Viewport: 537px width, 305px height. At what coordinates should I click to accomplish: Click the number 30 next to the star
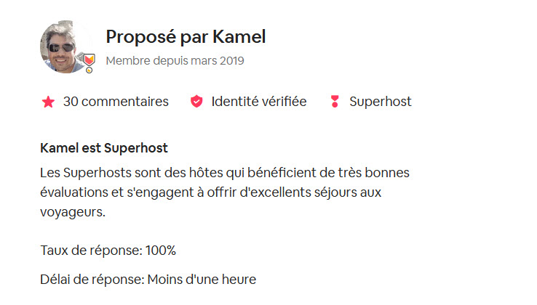71,102
